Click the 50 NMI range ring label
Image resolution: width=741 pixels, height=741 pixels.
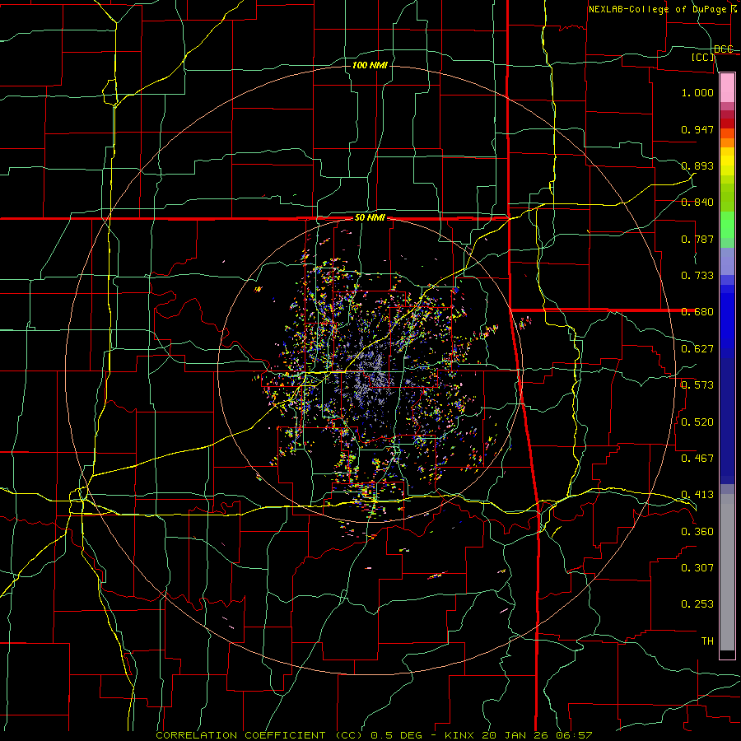370,218
